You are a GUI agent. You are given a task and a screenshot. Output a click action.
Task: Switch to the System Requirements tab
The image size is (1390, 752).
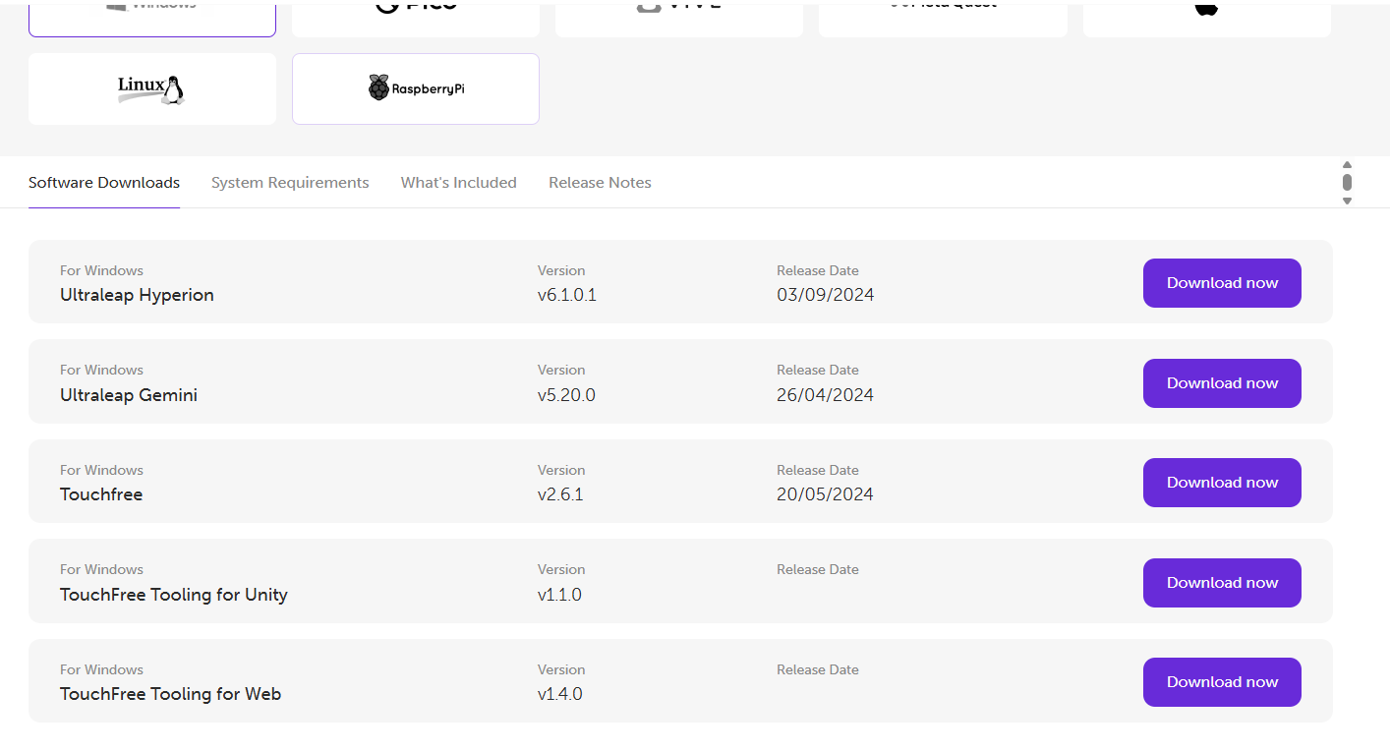[x=290, y=183]
